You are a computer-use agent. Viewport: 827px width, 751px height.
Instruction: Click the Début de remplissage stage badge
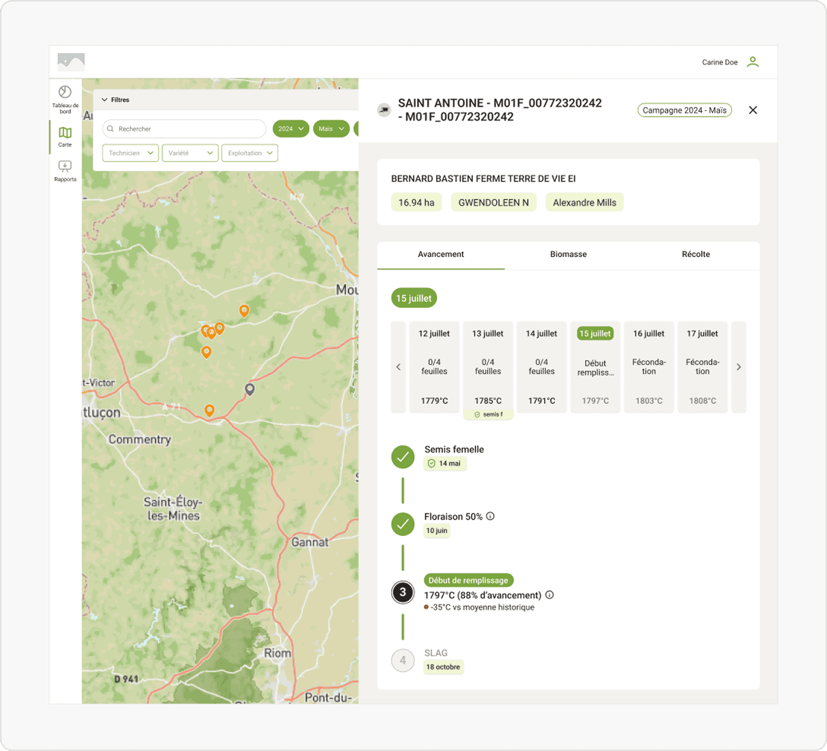coord(468,580)
